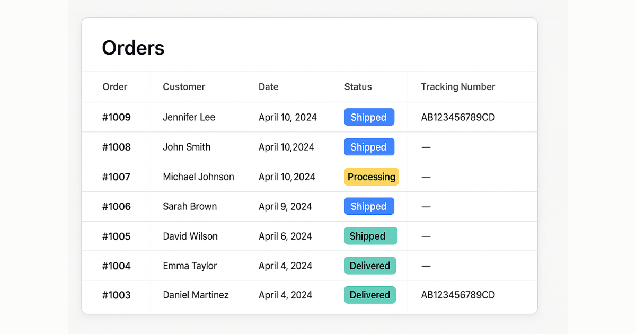This screenshot has width=636, height=334.
Task: Select customer David Wilson
Action: (190, 236)
